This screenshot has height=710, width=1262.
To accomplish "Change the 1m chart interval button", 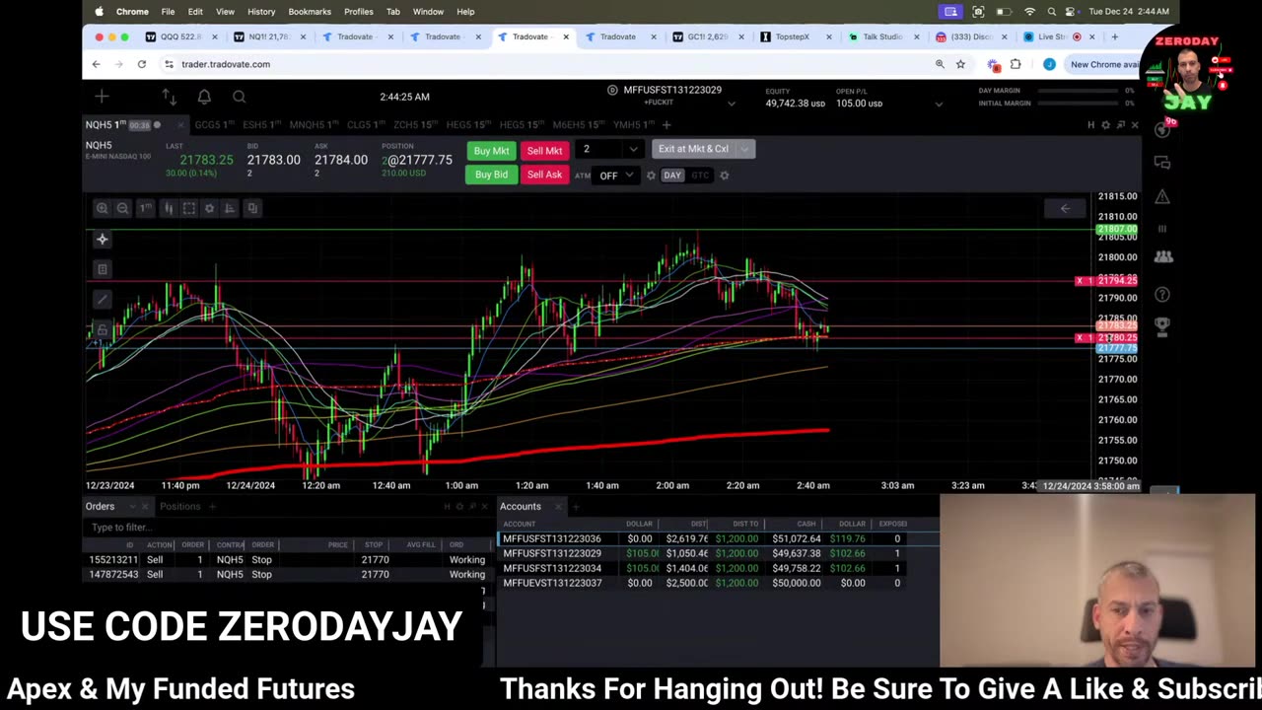I will [145, 208].
